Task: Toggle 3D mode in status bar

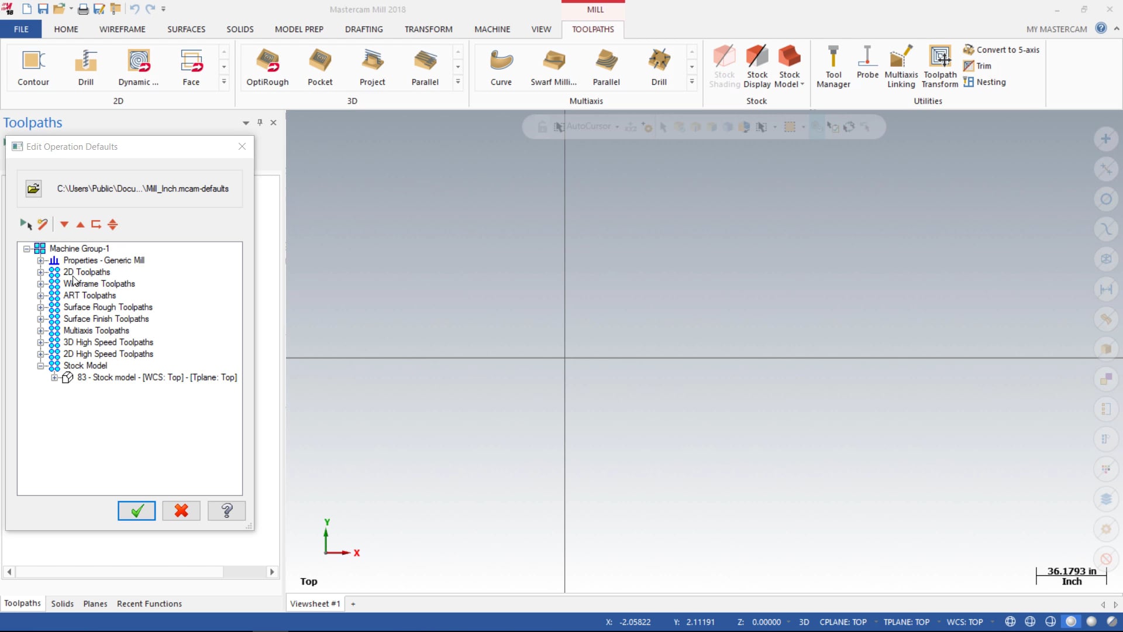Action: point(804,622)
